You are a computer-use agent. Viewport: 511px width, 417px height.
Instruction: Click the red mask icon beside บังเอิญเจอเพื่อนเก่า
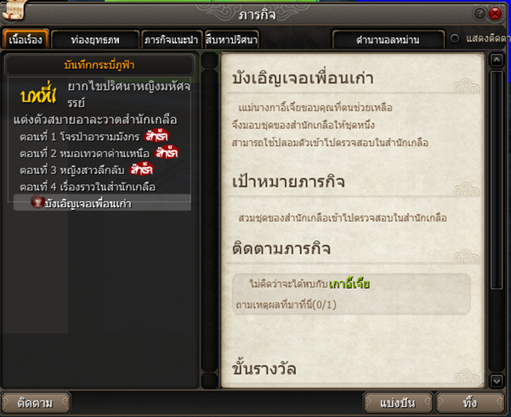click(37, 202)
